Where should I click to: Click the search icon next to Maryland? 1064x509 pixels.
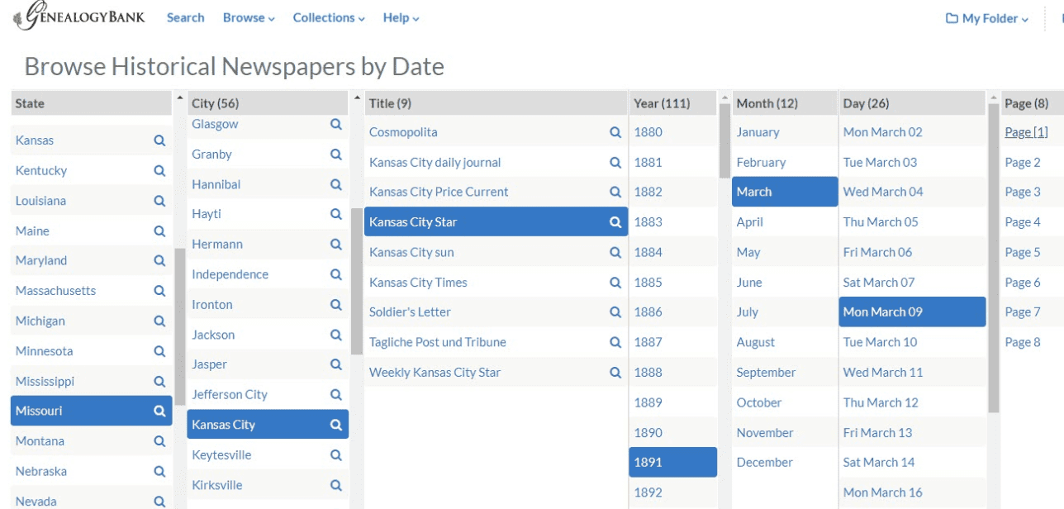(x=159, y=260)
